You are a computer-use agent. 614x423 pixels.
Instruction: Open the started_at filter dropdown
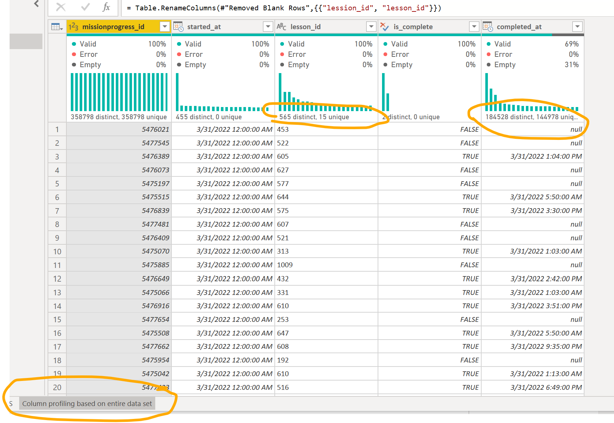tap(268, 27)
